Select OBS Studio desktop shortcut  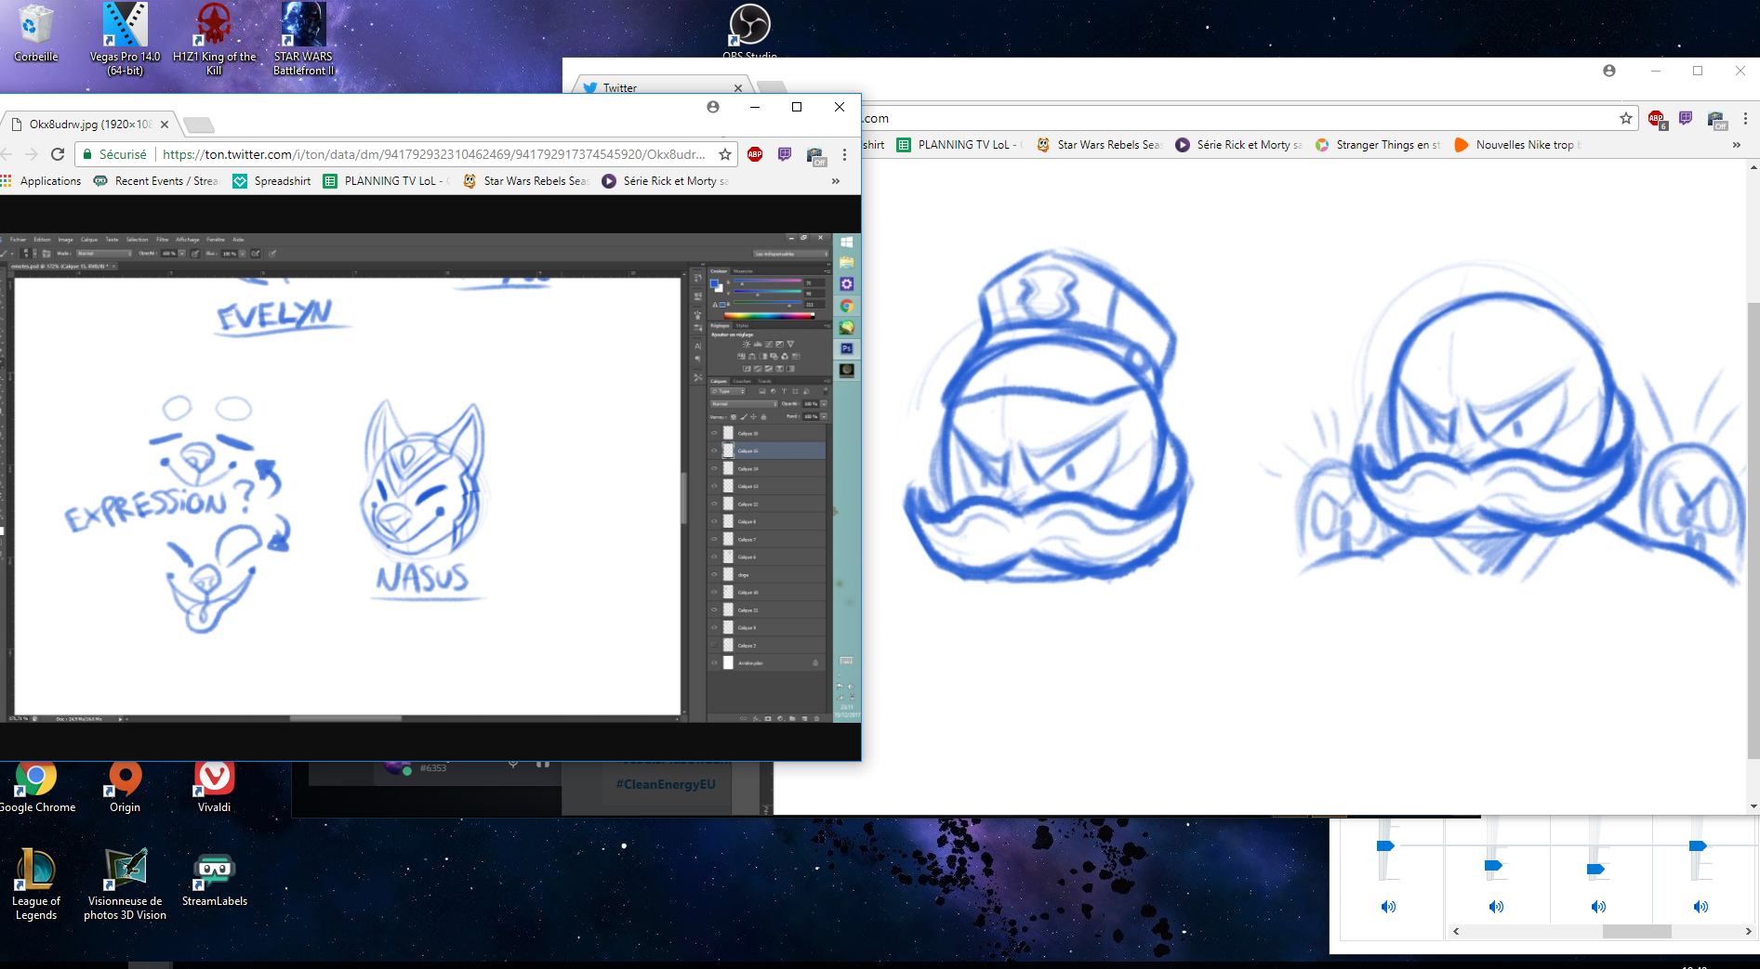click(749, 30)
